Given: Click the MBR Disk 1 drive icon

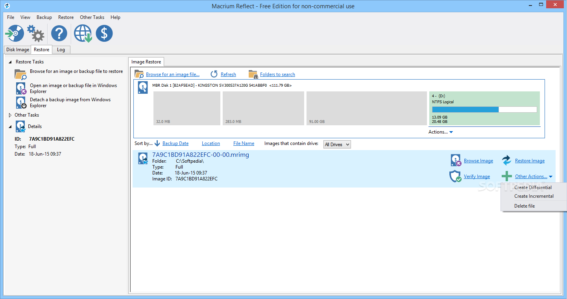Looking at the screenshot, I should [143, 87].
